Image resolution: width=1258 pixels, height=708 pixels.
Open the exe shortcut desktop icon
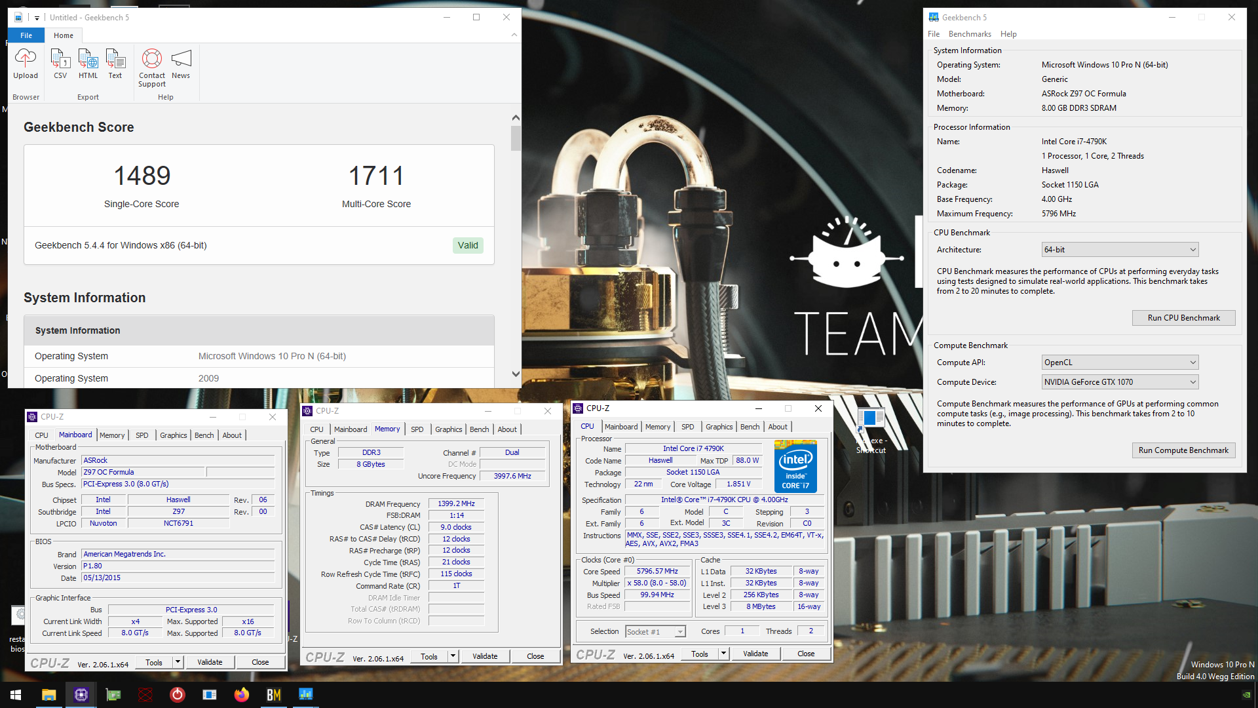871,429
